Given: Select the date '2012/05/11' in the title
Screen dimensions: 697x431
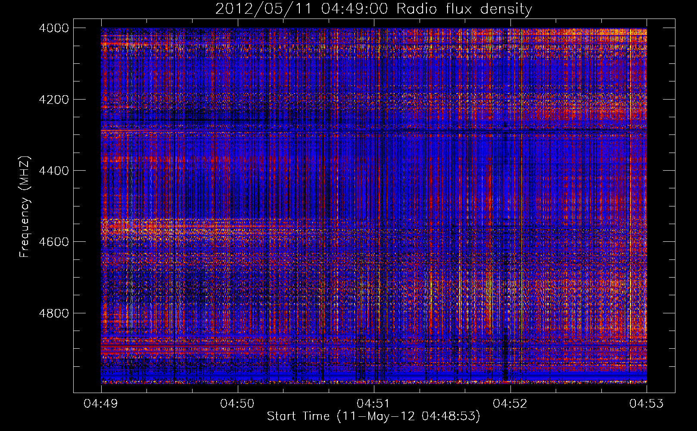Looking at the screenshot, I should click(x=263, y=9).
